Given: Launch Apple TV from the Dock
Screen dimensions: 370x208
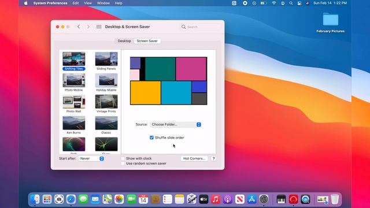Looking at the screenshot, I should click(203, 199).
